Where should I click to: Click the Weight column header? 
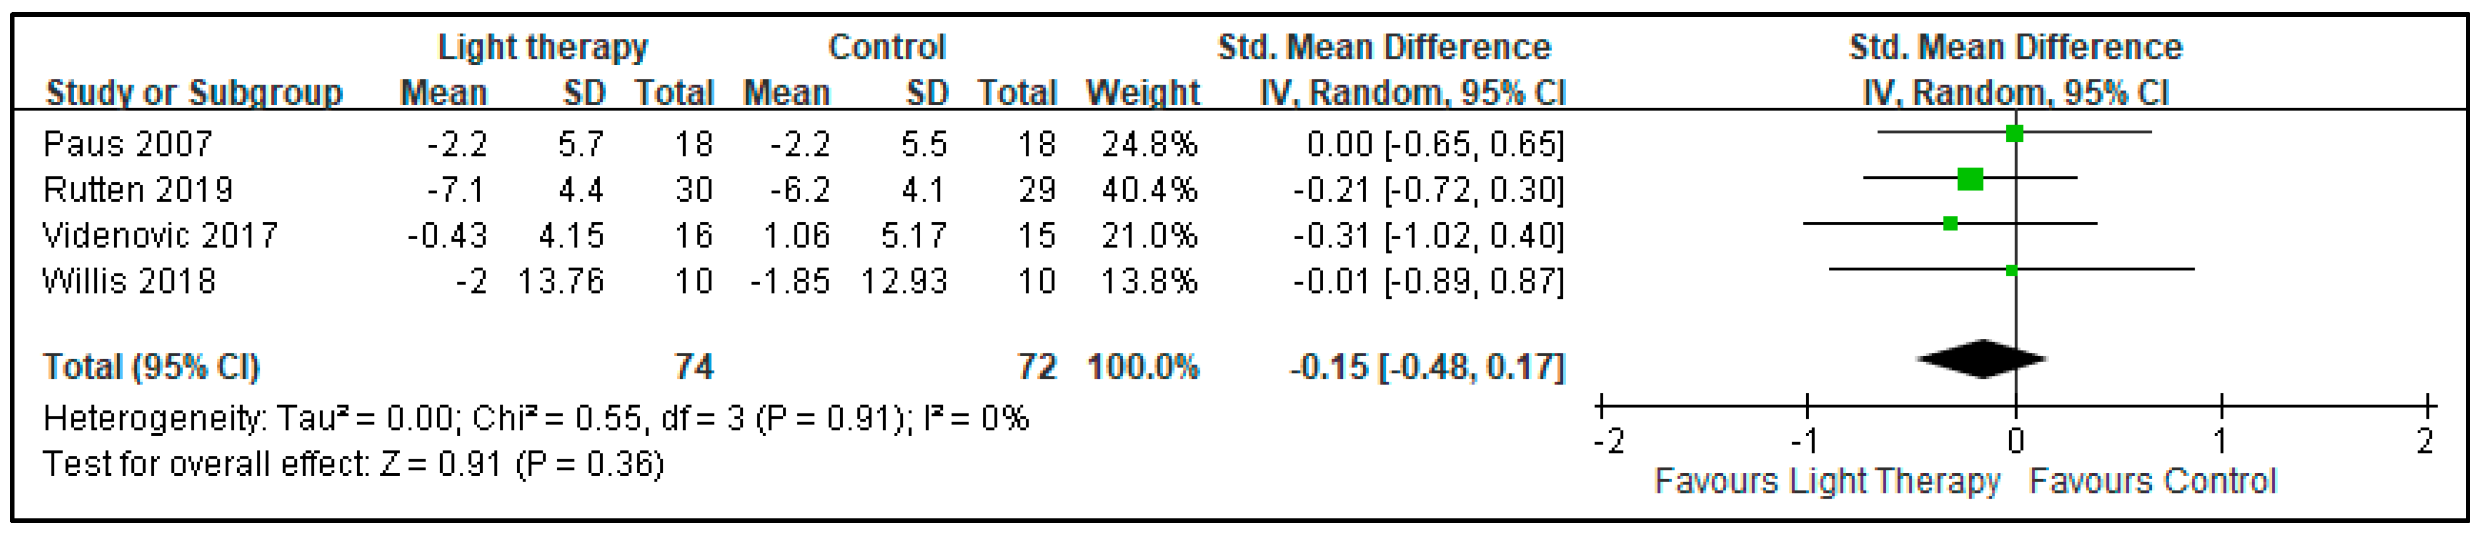(x=1143, y=92)
